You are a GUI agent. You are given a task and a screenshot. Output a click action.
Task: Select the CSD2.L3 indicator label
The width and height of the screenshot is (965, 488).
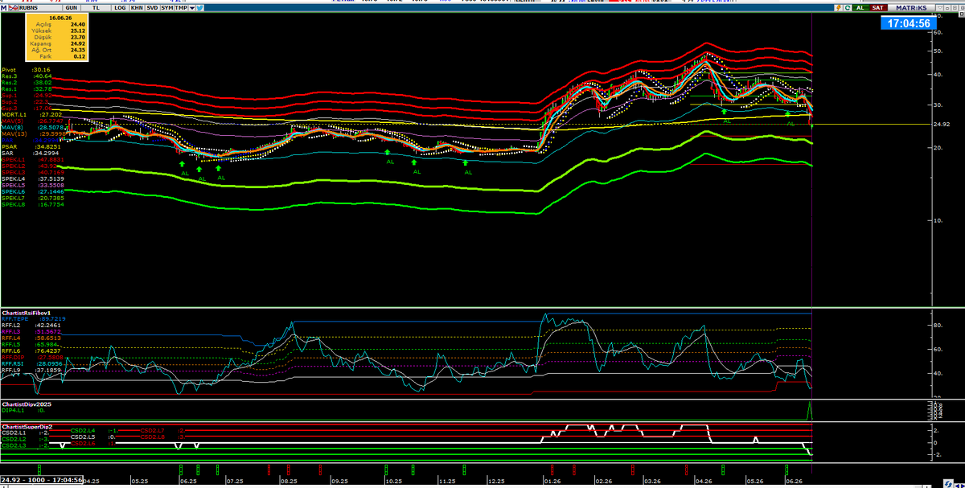point(25,445)
